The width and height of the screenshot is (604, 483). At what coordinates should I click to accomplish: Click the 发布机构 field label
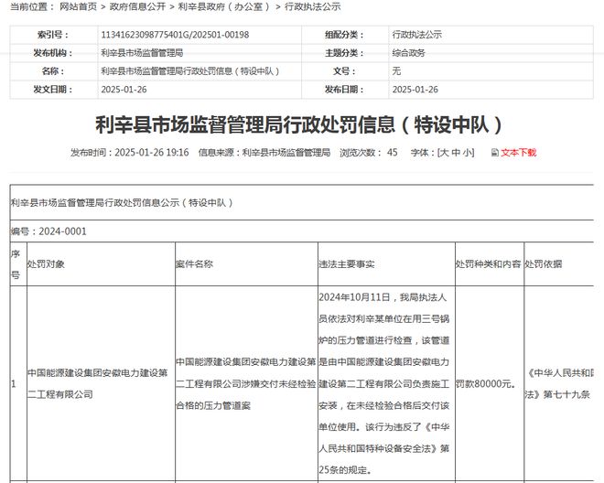(53, 53)
